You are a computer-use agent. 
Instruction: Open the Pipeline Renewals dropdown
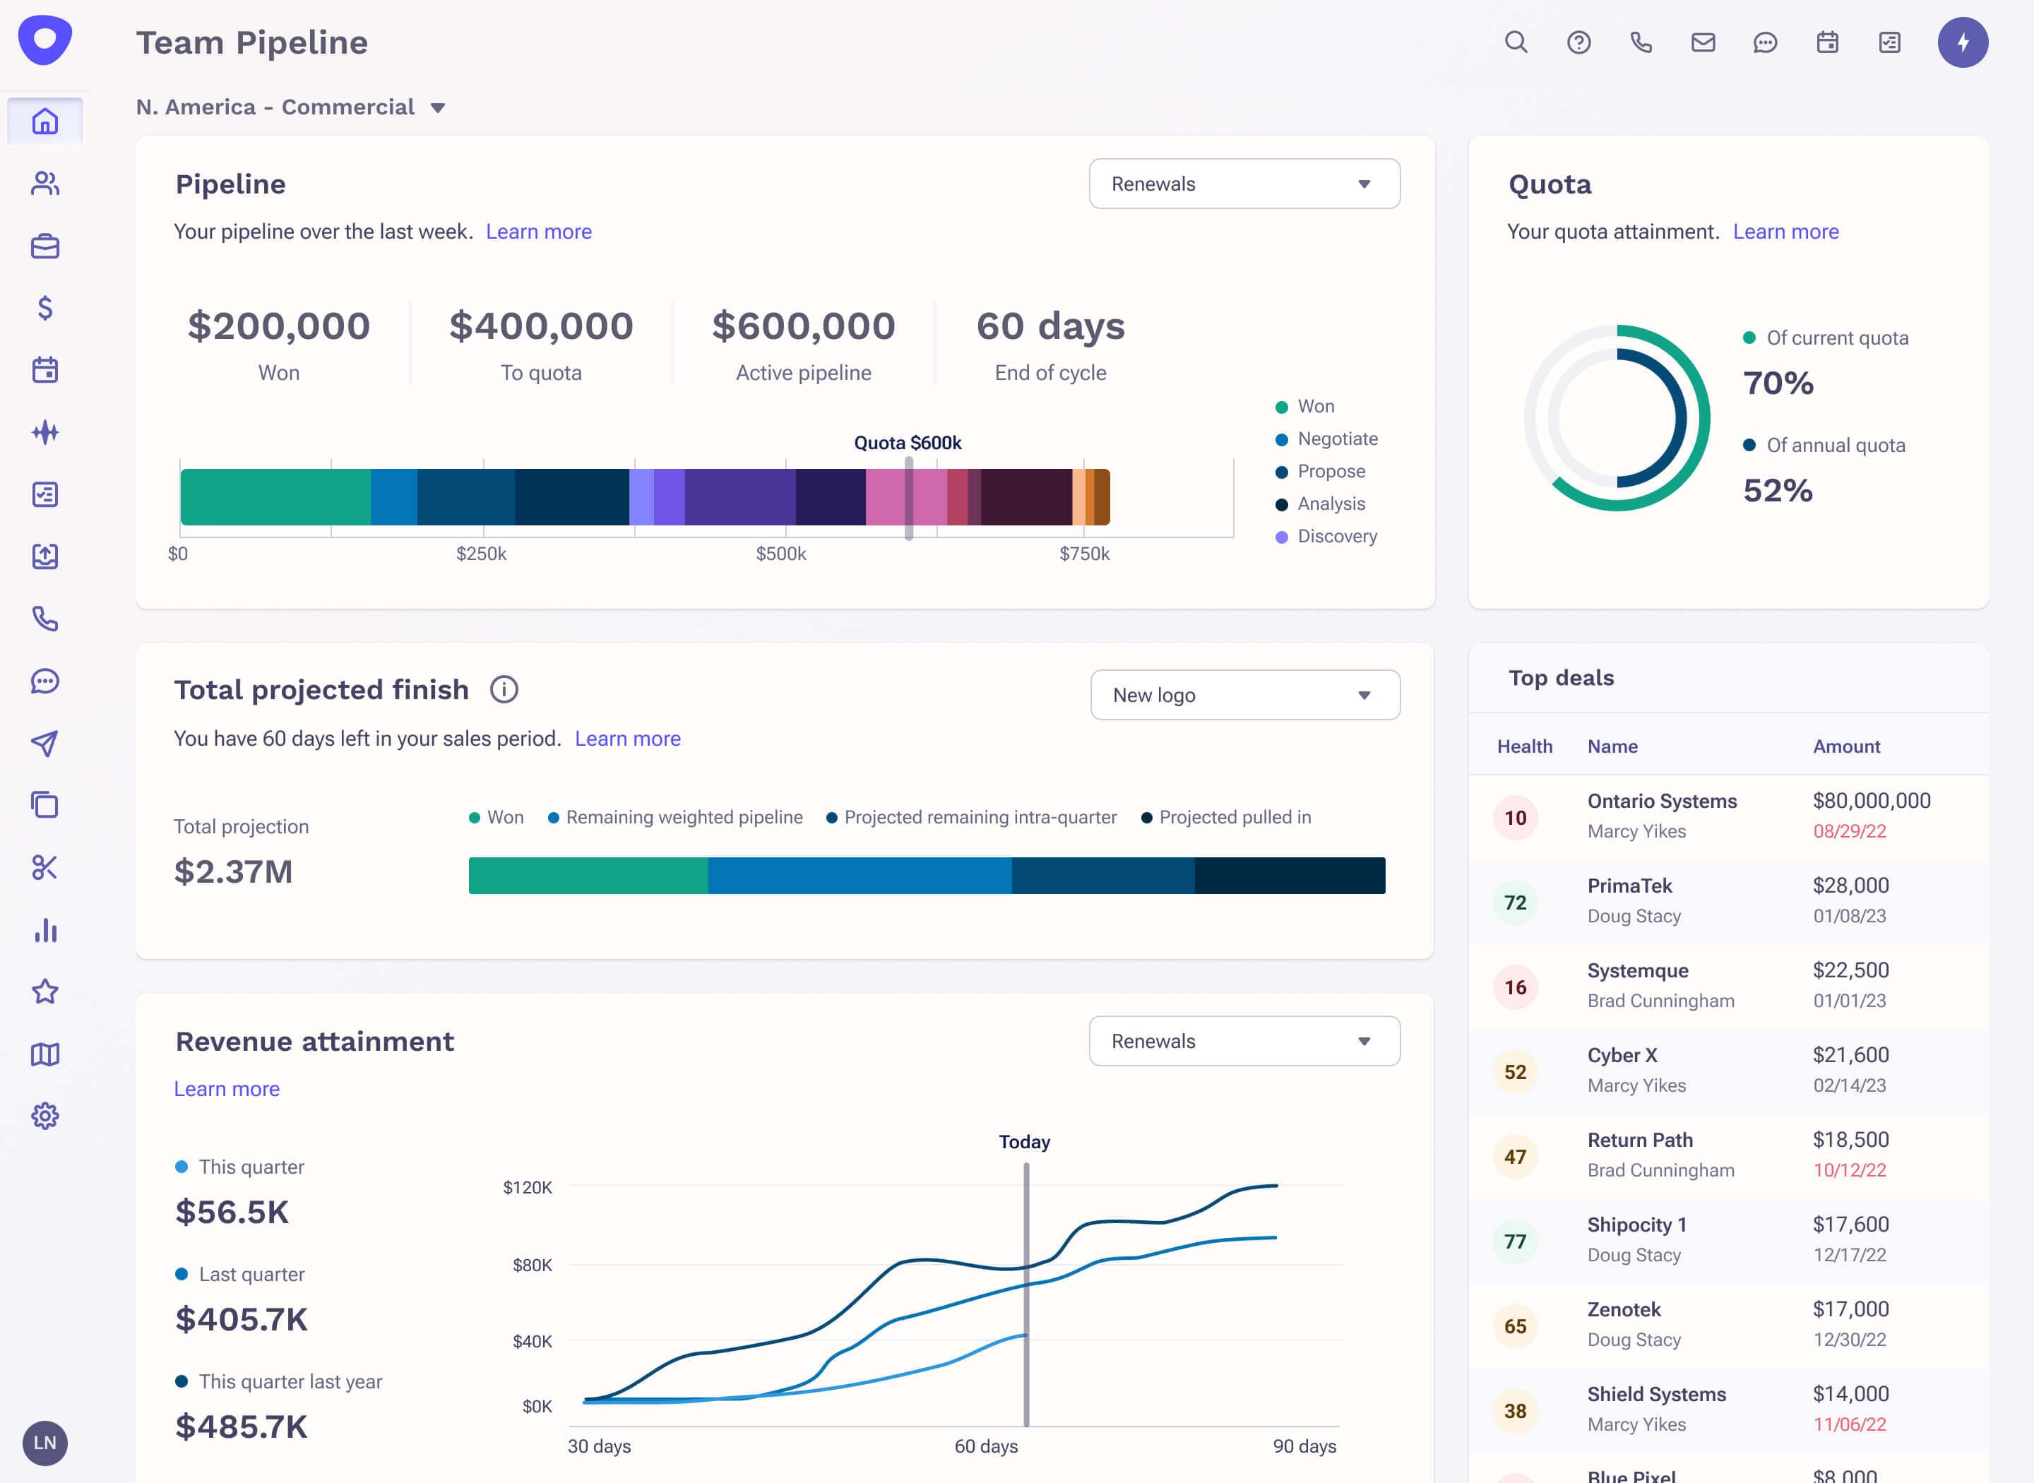point(1244,184)
